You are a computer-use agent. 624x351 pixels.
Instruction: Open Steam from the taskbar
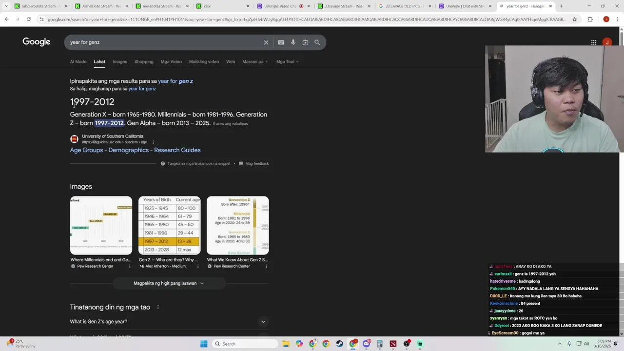339,344
